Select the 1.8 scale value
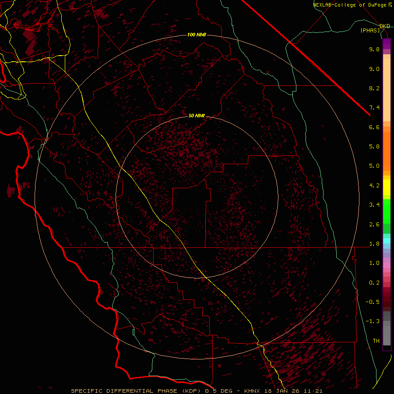 374,244
